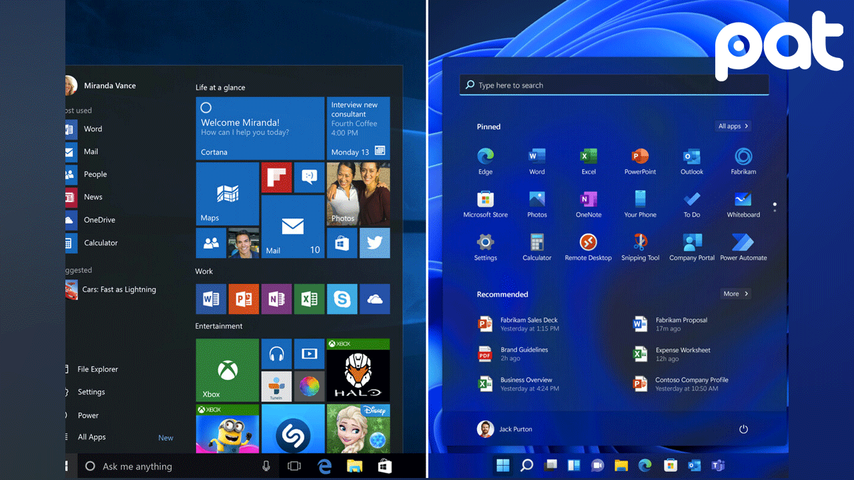
Task: Launch Remote Desktop app
Action: click(588, 247)
